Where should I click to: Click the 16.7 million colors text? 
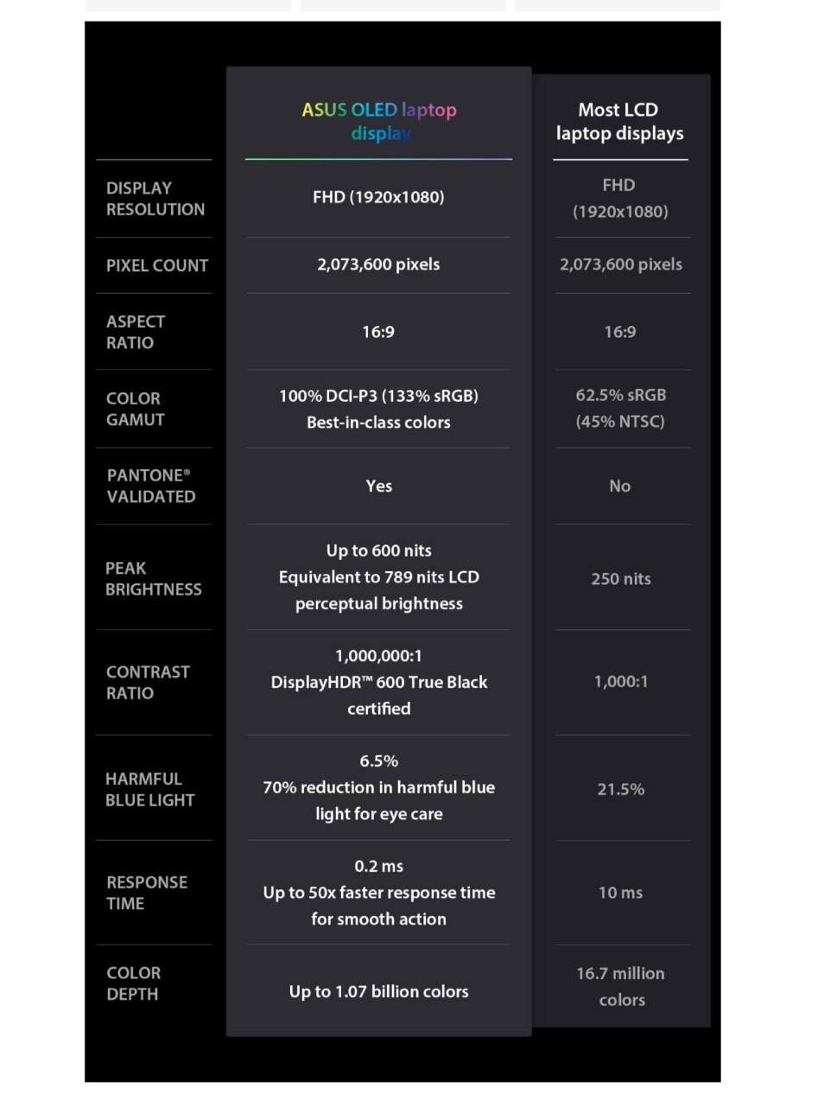(621, 986)
